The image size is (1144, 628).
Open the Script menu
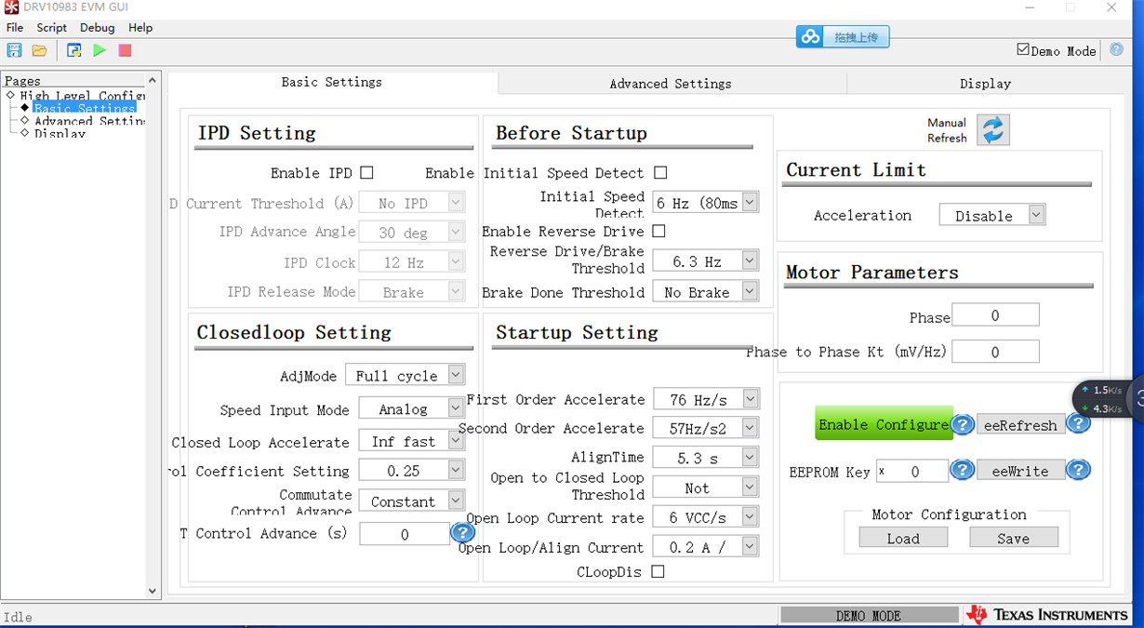point(52,28)
